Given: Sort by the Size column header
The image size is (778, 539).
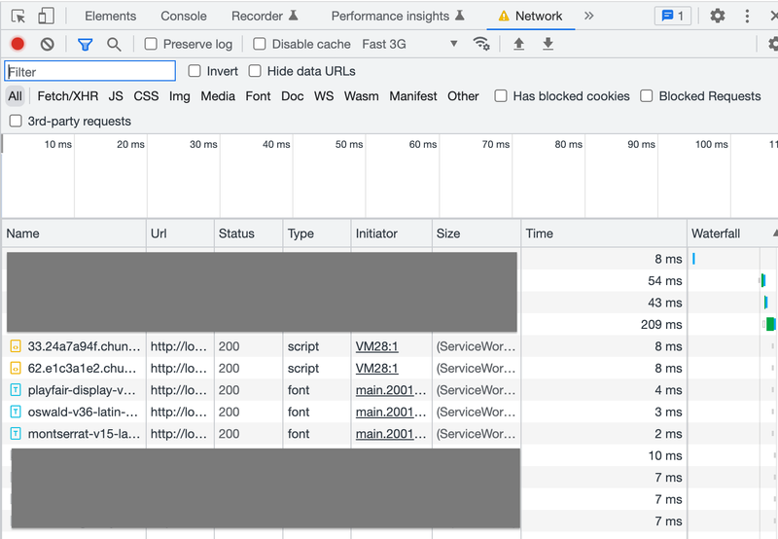Looking at the screenshot, I should [x=477, y=234].
